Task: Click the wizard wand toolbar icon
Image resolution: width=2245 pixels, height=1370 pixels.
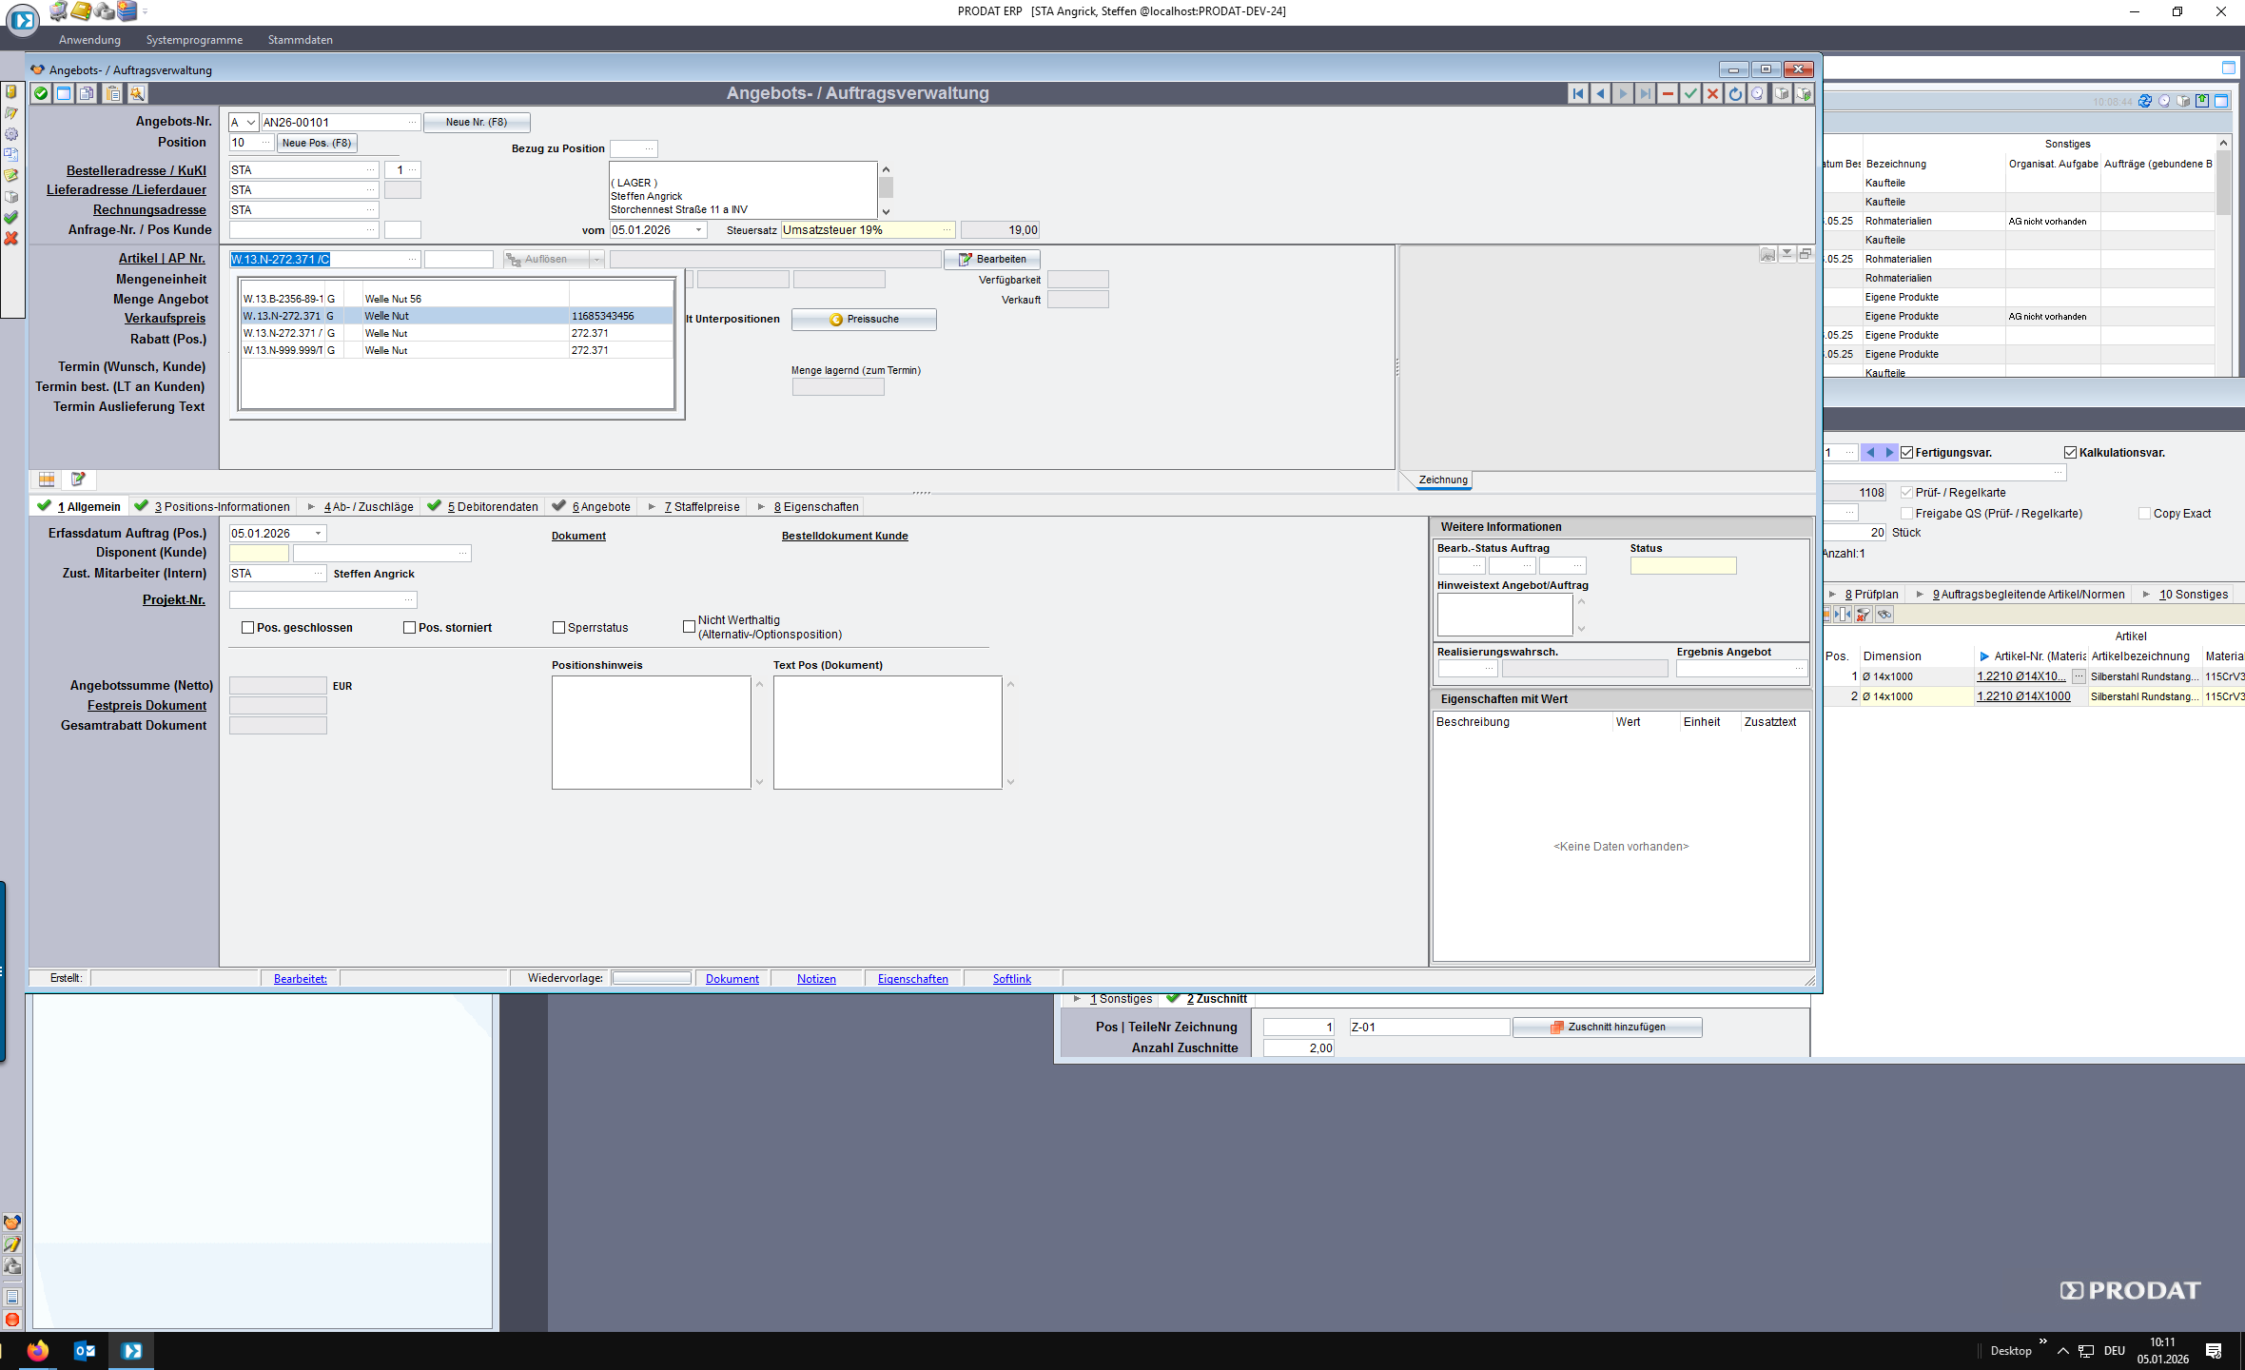Action: point(137,93)
